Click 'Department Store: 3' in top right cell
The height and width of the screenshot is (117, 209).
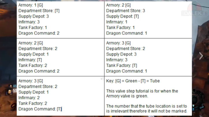point(126,11)
